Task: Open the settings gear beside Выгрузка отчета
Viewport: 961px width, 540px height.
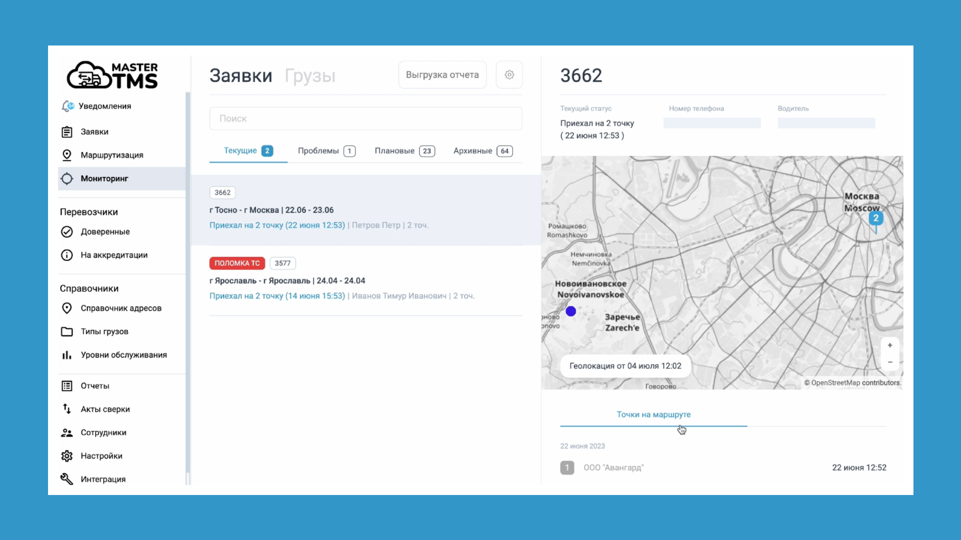Action: (509, 75)
